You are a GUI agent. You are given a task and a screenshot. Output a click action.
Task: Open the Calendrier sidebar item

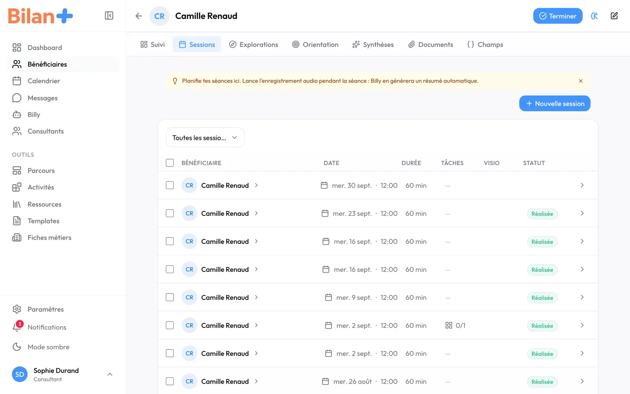pos(63,81)
